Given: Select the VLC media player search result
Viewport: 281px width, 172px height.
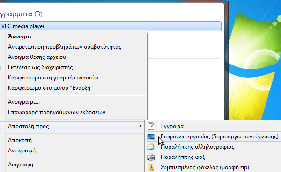Looking at the screenshot, I should (111, 26).
